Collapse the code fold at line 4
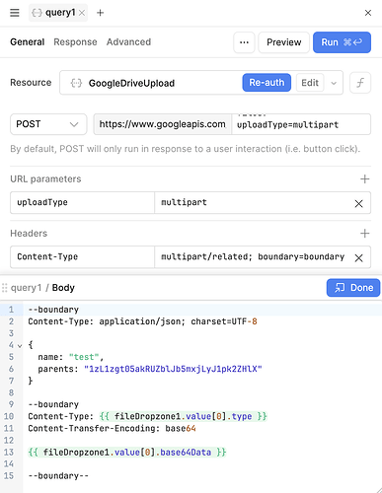 pos(20,346)
